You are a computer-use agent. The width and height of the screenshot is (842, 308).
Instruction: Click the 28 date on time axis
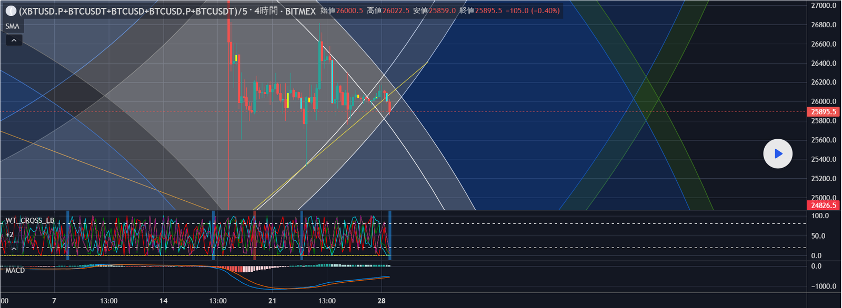click(382, 301)
